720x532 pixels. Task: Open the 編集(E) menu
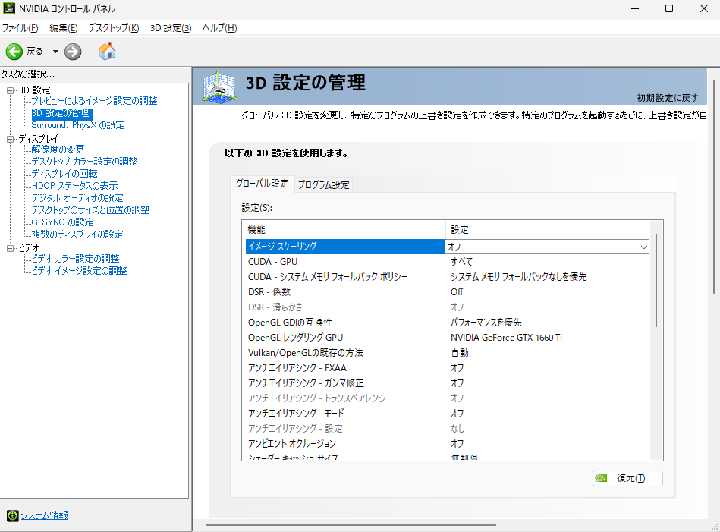point(64,28)
